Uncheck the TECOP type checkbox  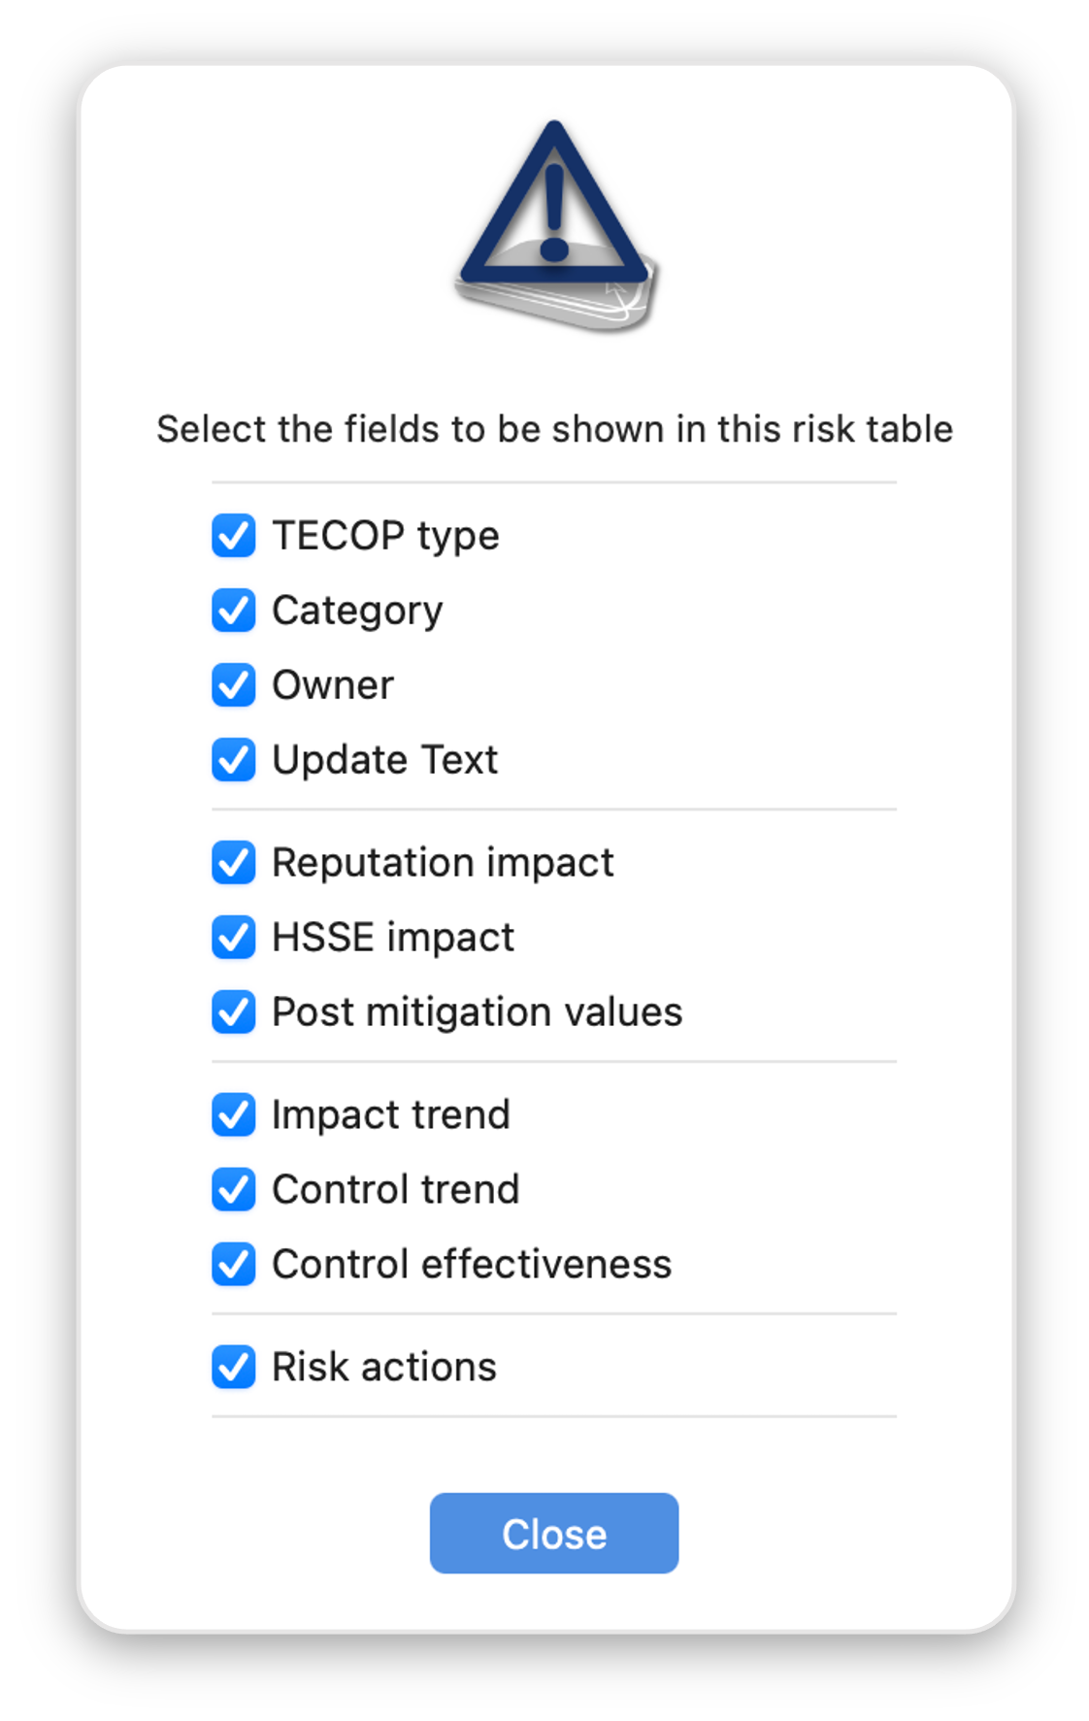233,535
